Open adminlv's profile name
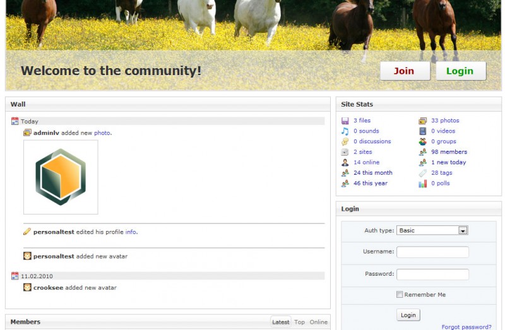This screenshot has height=330, width=505. (46, 133)
